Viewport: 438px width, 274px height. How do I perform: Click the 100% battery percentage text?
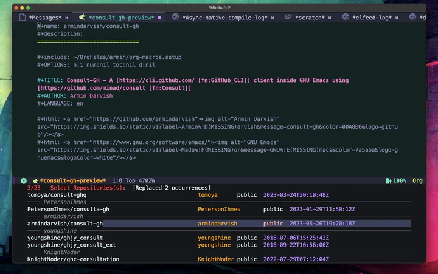[400, 181]
